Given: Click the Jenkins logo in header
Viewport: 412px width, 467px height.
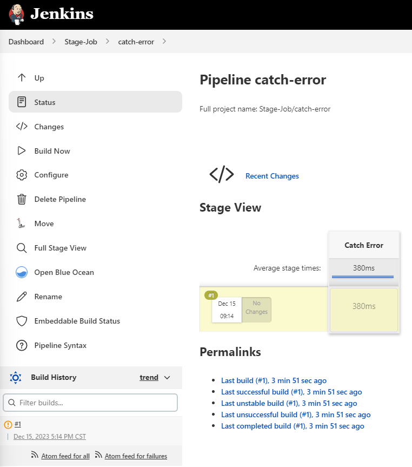Looking at the screenshot, I should click(17, 14).
